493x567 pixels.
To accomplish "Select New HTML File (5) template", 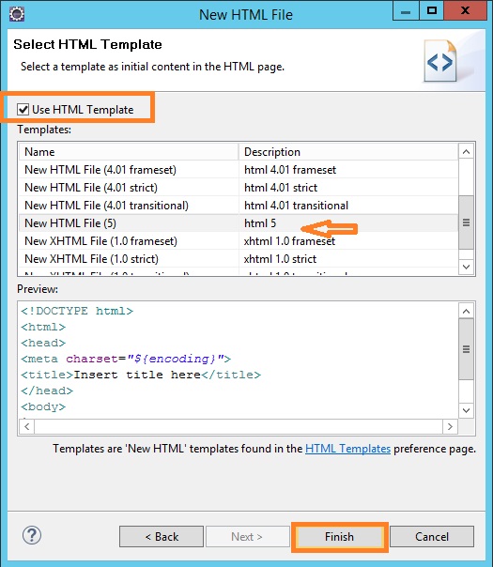I will [x=238, y=223].
